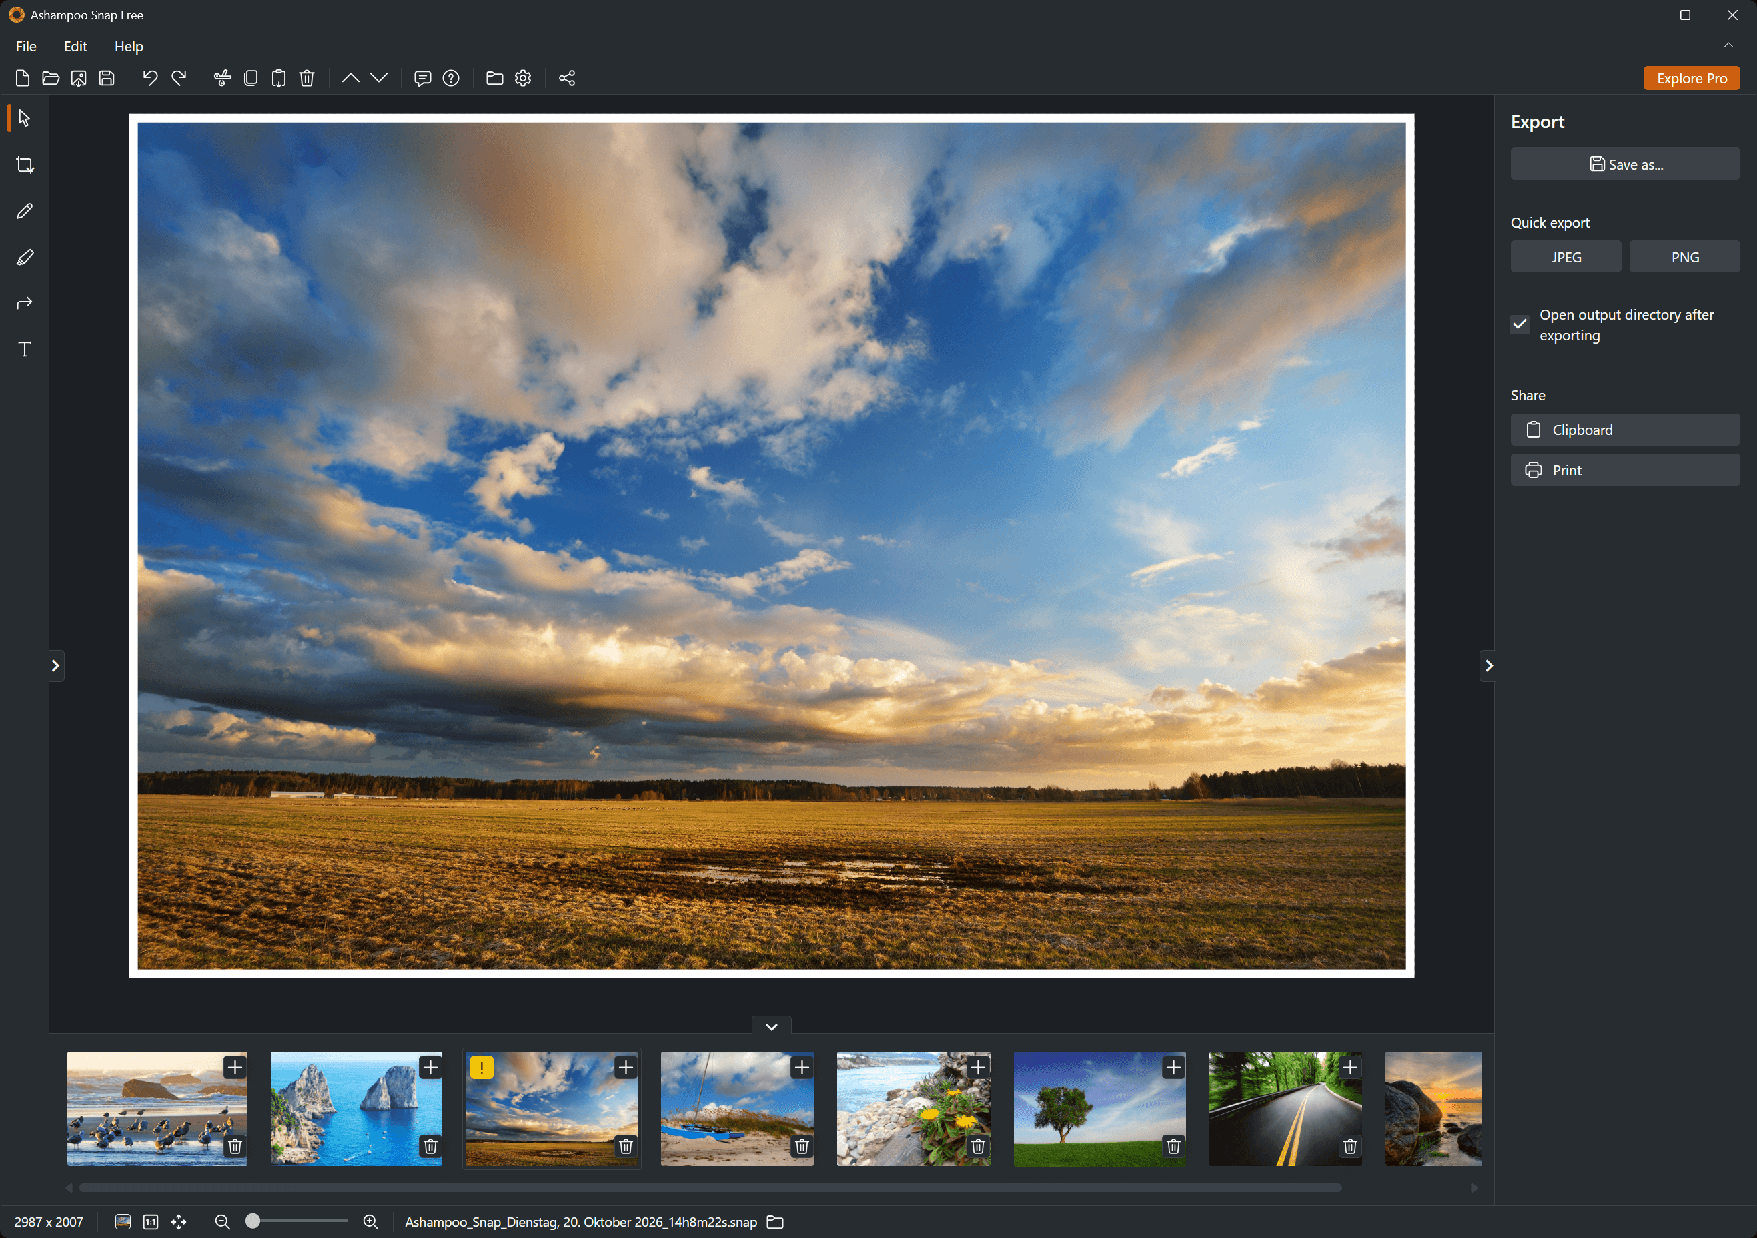1757x1238 pixels.
Task: Expand the left tool panel chevron
Action: tap(55, 665)
